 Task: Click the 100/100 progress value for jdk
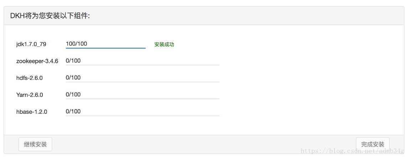77,44
